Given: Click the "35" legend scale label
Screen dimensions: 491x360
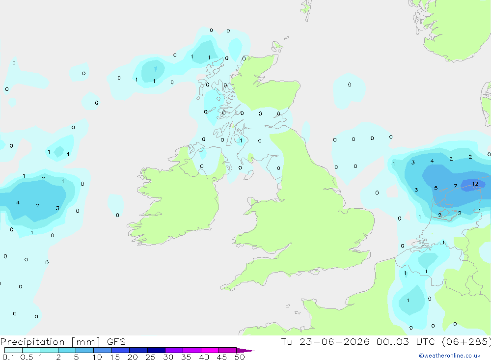Looking at the screenshot, I should click(x=186, y=357).
